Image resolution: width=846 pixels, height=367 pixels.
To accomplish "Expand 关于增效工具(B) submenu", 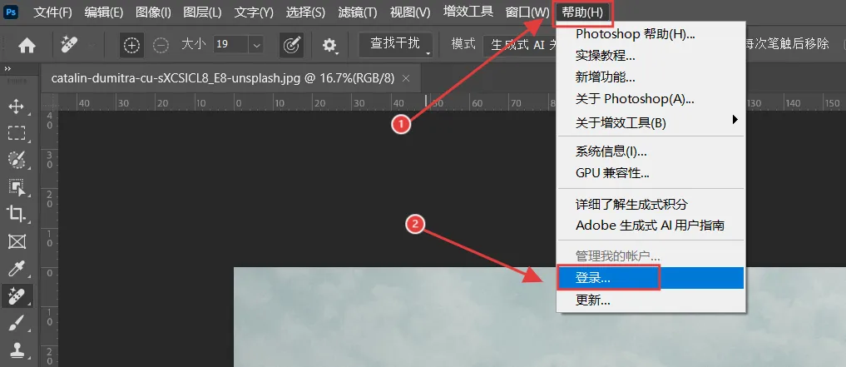I will point(651,122).
